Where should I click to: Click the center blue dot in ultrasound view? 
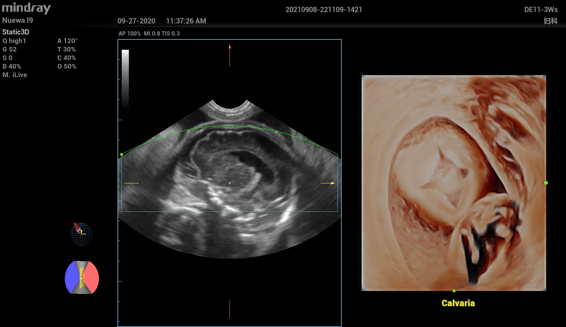tap(230, 183)
